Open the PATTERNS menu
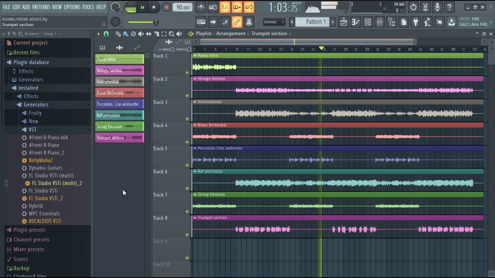Viewport: 495px width, 278px height. point(41,7)
